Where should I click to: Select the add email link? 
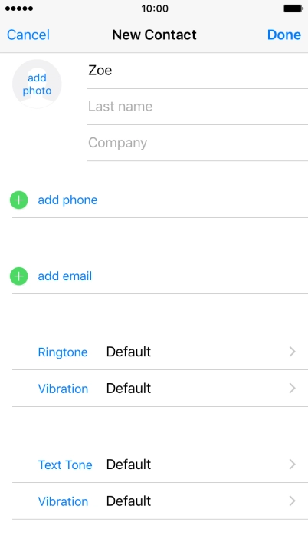65,276
